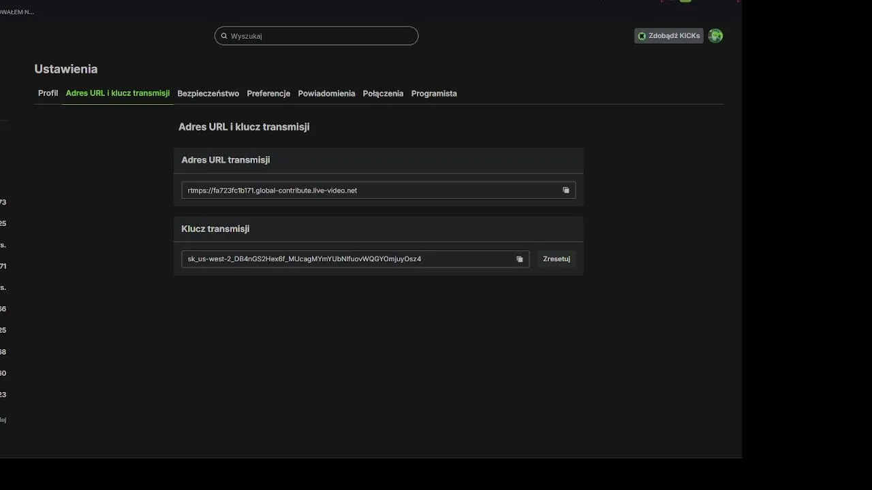The height and width of the screenshot is (490, 872).
Task: Click inside the rtmps stream URL field
Action: pos(368,191)
